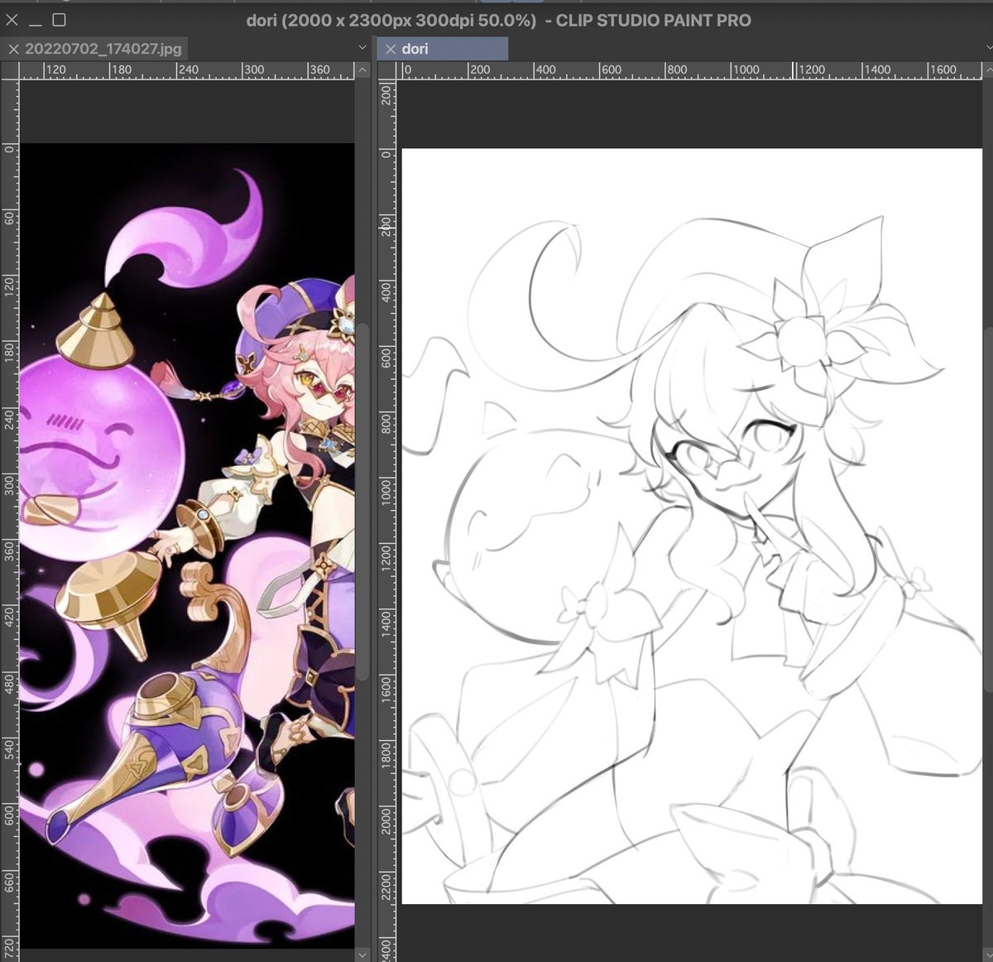Image resolution: width=993 pixels, height=962 pixels.
Task: Open the tab list chevron beside 20220702_174027.jpg
Action: click(362, 48)
